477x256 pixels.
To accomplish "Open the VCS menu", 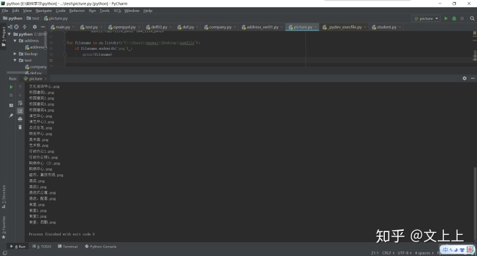I will pyautogui.click(x=117, y=11).
